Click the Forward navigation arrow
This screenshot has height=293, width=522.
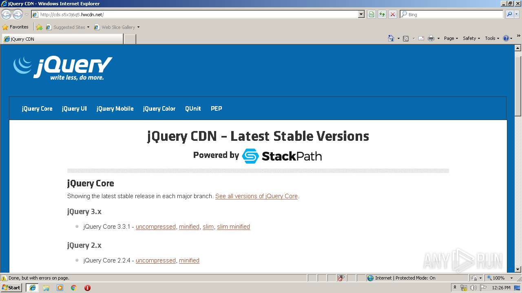(18, 15)
